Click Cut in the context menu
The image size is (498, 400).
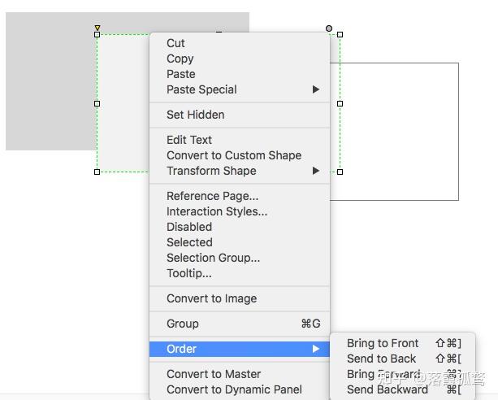(x=175, y=43)
